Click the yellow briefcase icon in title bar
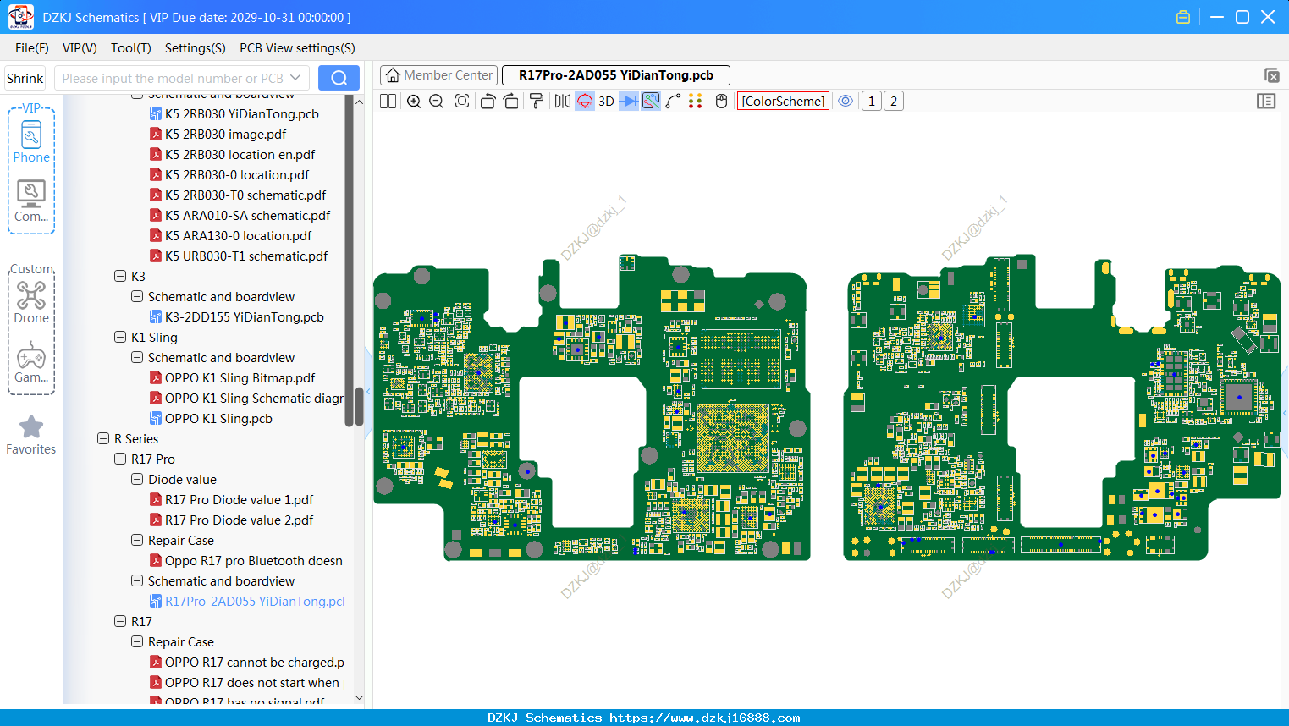 click(1183, 17)
